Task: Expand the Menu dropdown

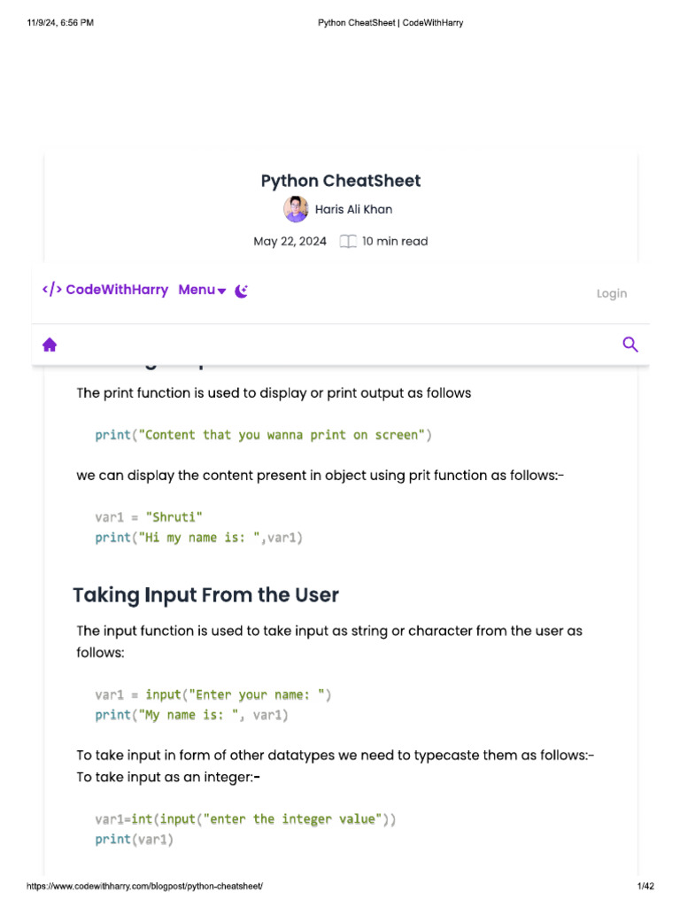Action: 202,290
